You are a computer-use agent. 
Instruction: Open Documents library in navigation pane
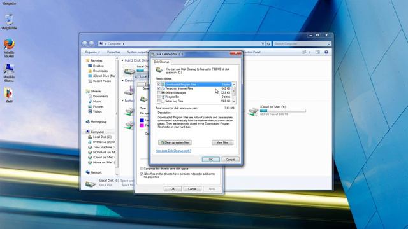[100, 96]
